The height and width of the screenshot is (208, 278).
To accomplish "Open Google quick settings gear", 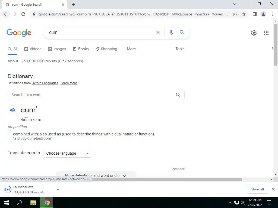I will click(254, 33).
